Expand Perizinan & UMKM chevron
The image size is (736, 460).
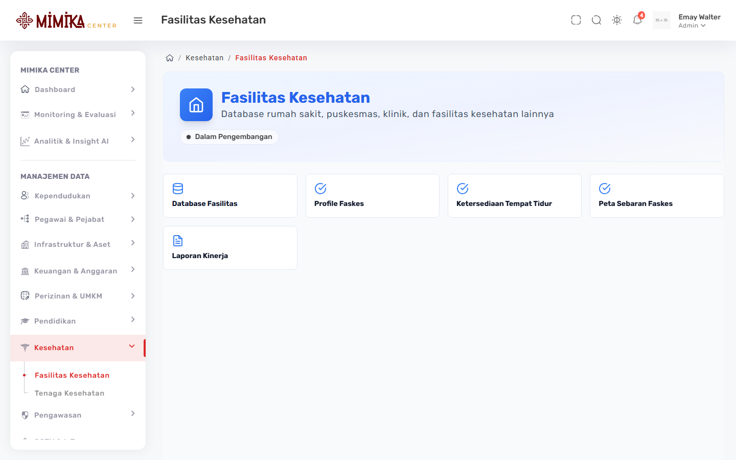[x=133, y=296]
